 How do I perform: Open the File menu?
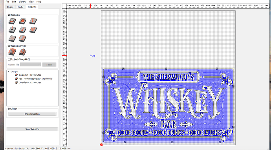(7, 2)
